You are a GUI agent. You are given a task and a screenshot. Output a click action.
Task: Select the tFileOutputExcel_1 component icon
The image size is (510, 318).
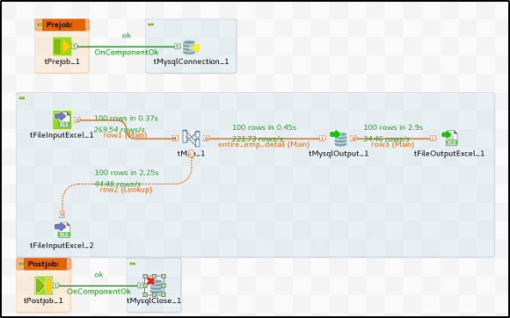[x=450, y=139]
